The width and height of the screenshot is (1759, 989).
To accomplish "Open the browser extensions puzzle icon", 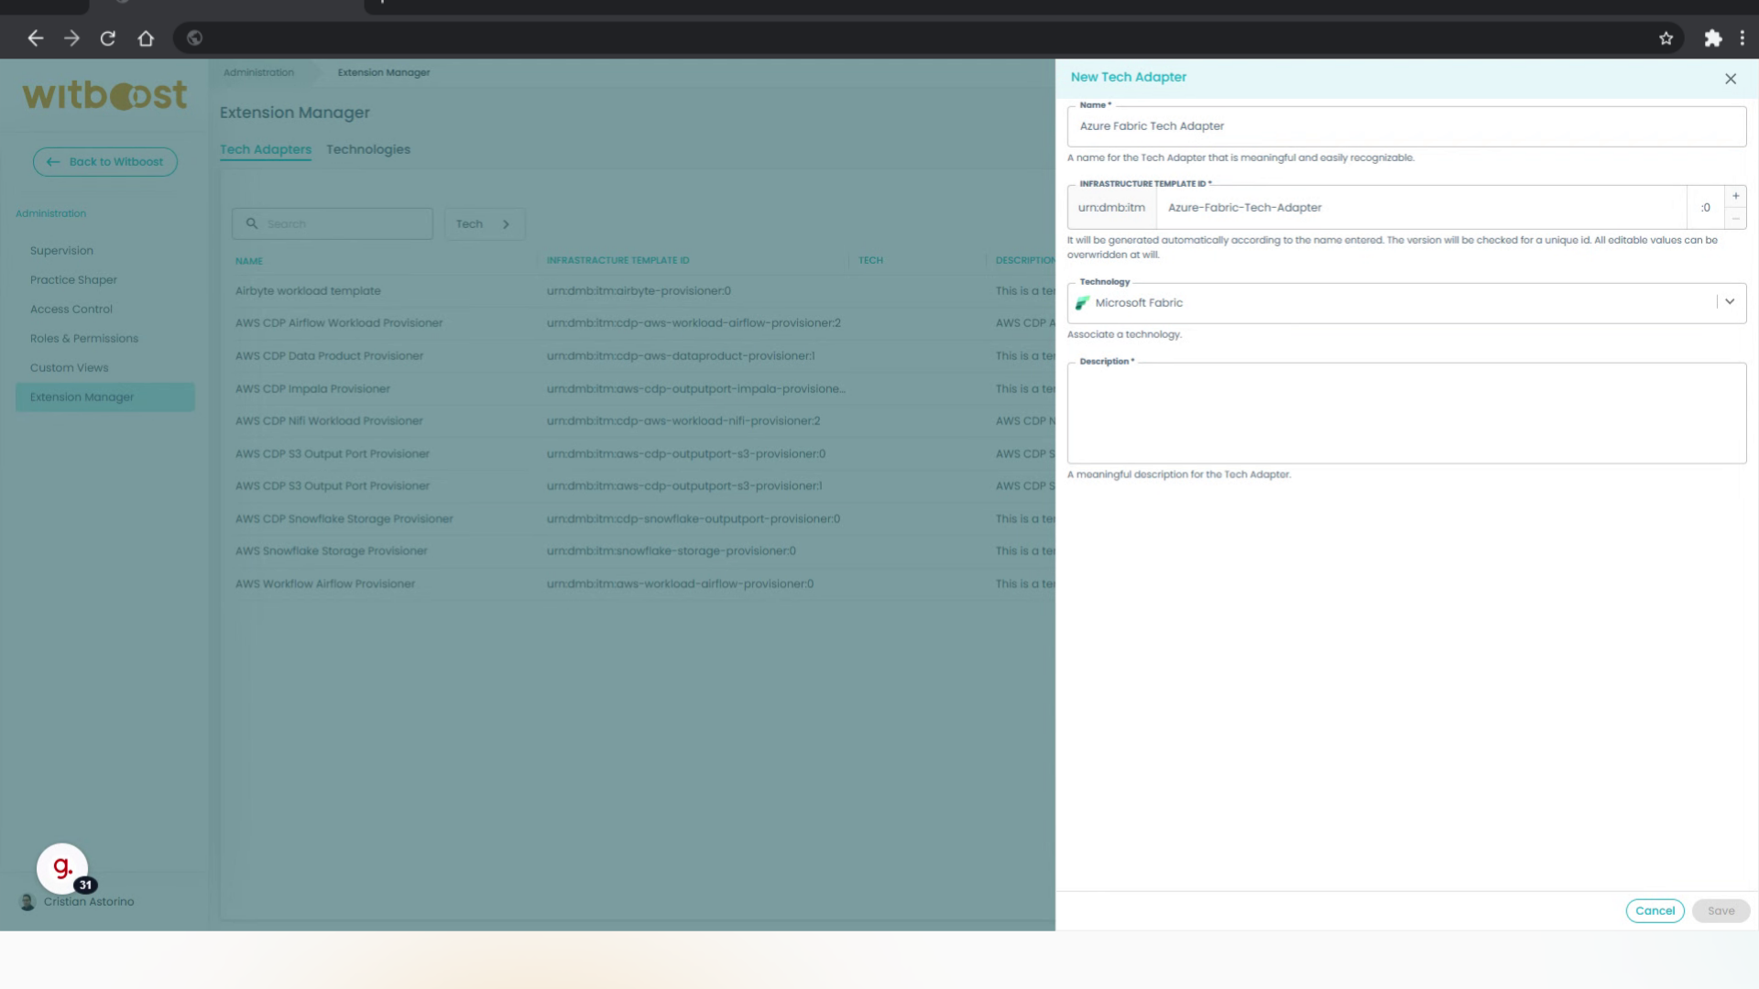I will (1712, 38).
